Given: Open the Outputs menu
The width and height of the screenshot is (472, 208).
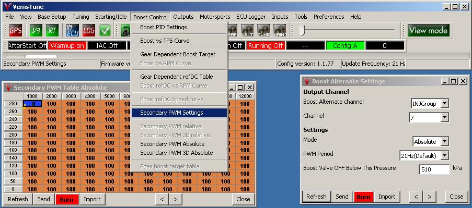Looking at the screenshot, I should click(183, 17).
